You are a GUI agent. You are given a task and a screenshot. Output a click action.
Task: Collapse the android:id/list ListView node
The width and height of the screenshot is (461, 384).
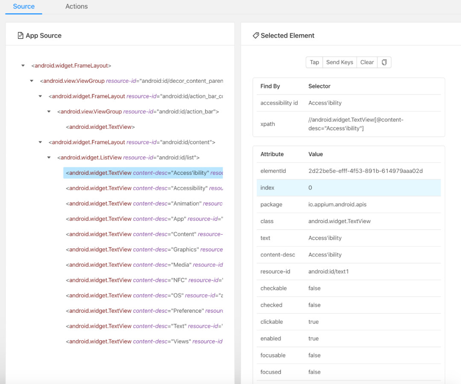[x=49, y=158]
